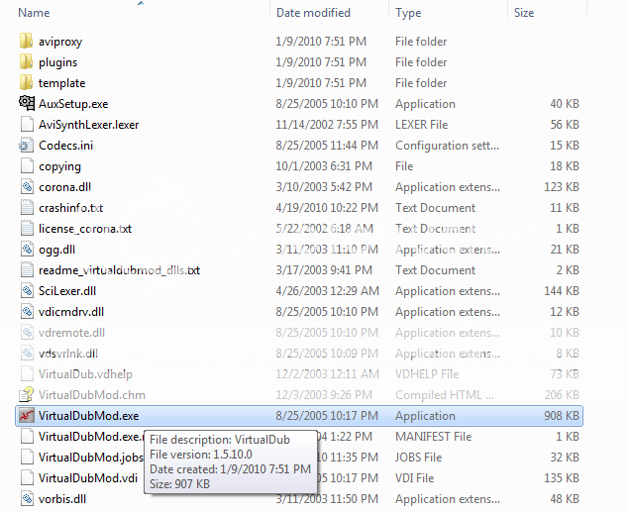Sort files by Type column

[x=408, y=13]
